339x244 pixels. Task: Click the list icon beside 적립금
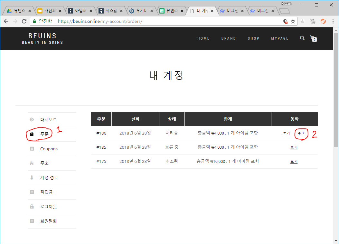point(32,192)
